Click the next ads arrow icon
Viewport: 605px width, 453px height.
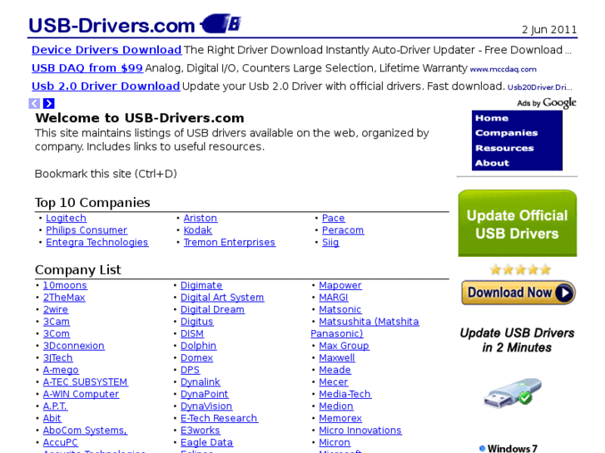click(x=49, y=103)
